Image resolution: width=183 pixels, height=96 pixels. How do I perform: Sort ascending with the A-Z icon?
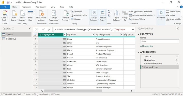click(109, 11)
